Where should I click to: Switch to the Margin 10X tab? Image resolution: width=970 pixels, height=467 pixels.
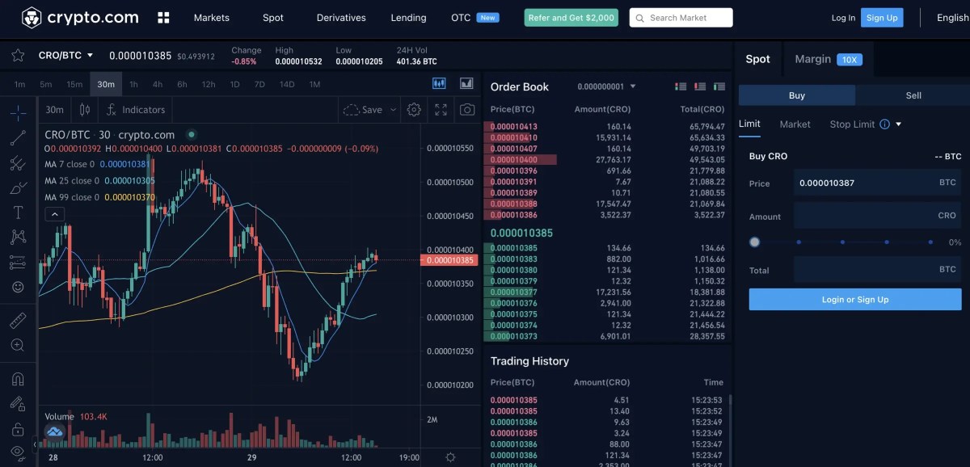point(829,59)
